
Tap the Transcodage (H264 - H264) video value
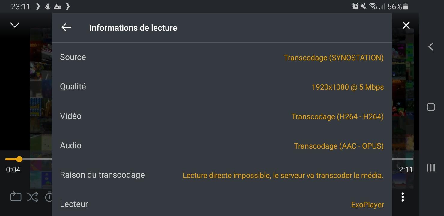click(337, 117)
